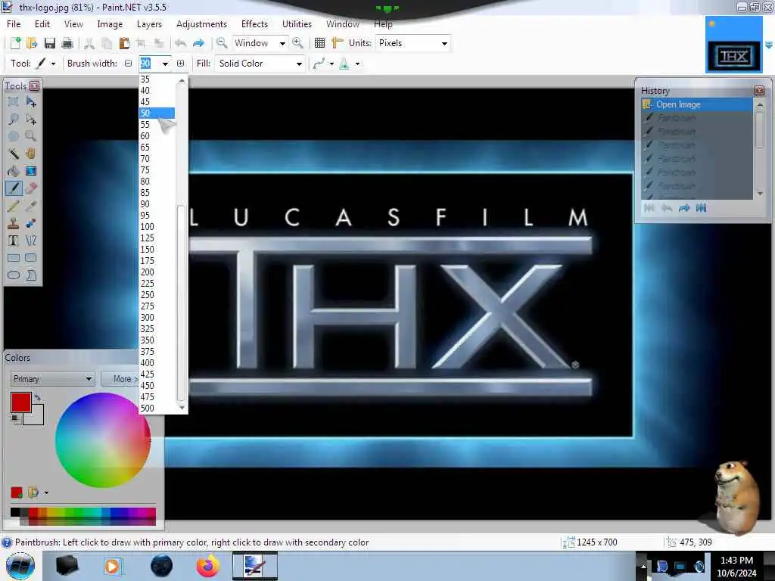Select the Paintbrush tool in Tools panel
Image resolution: width=775 pixels, height=581 pixels.
tap(14, 188)
